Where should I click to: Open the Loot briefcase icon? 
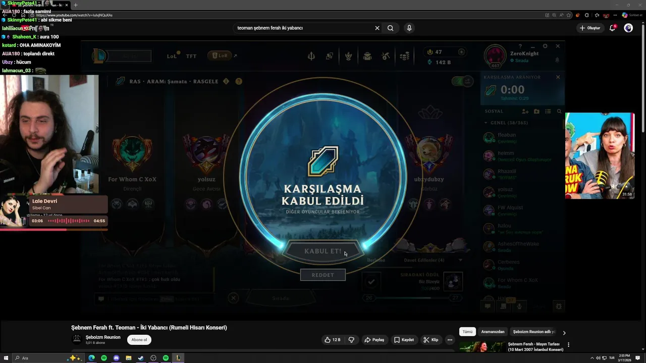(367, 56)
